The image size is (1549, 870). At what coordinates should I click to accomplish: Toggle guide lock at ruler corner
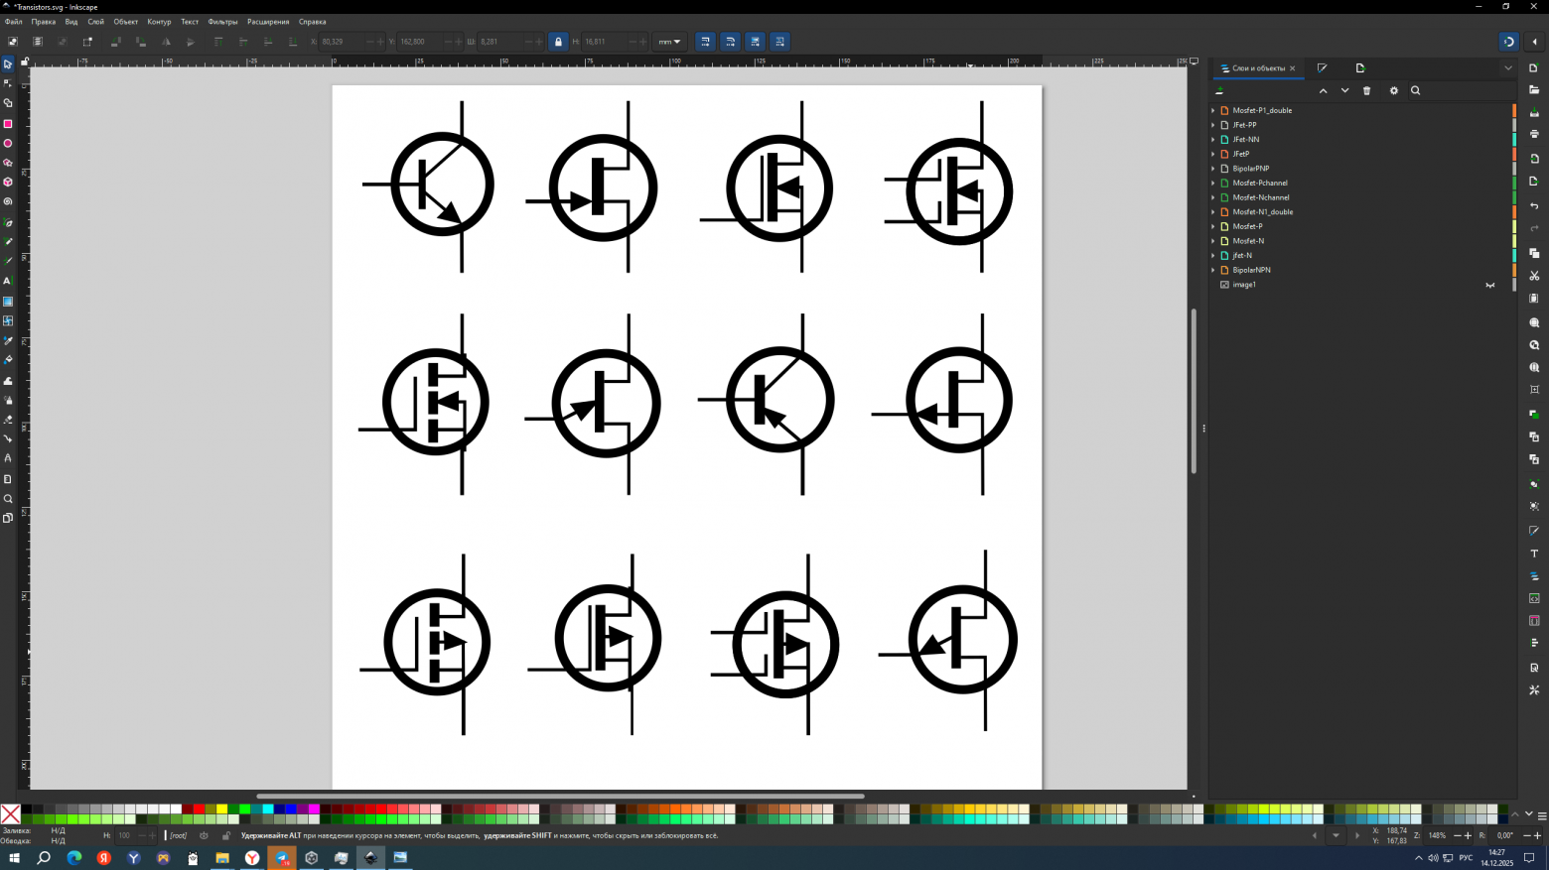pyautogui.click(x=25, y=62)
